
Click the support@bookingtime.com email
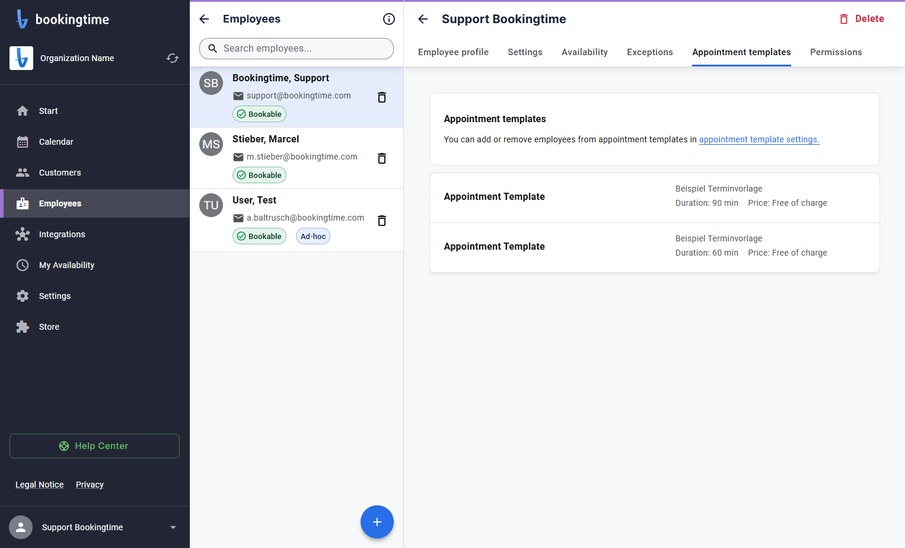(299, 95)
